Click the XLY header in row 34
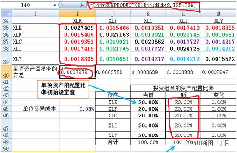 pyautogui.click(x=219, y=20)
